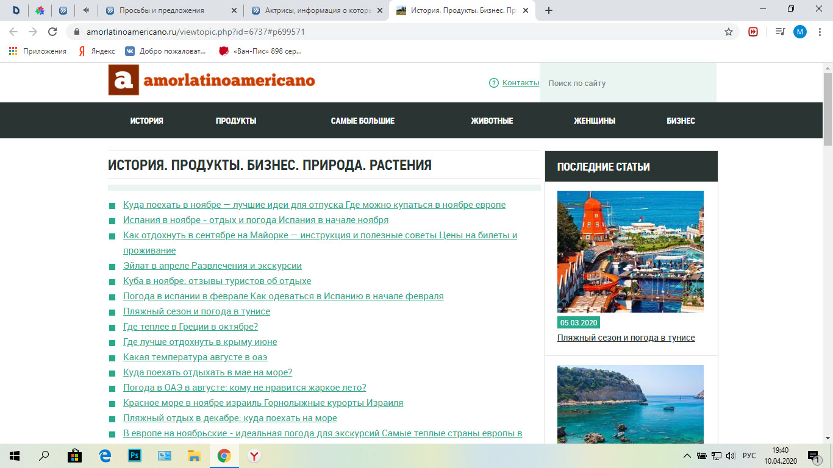This screenshot has height=468, width=833.
Task: Open sidebar link Пляжный сезон и погода в тунисе
Action: tap(626, 338)
